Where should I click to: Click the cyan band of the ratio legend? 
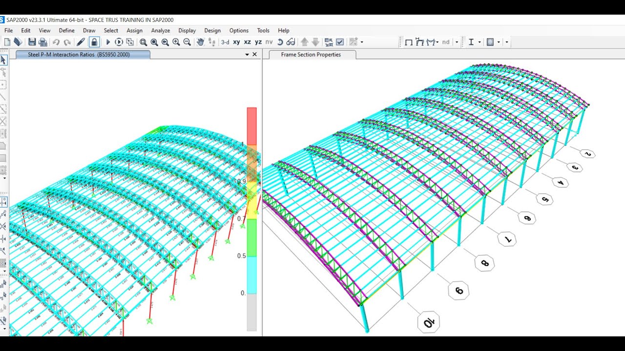pyautogui.click(x=251, y=275)
